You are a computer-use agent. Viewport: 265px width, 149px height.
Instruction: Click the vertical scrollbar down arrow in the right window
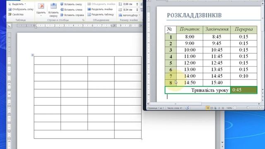click(x=263, y=89)
